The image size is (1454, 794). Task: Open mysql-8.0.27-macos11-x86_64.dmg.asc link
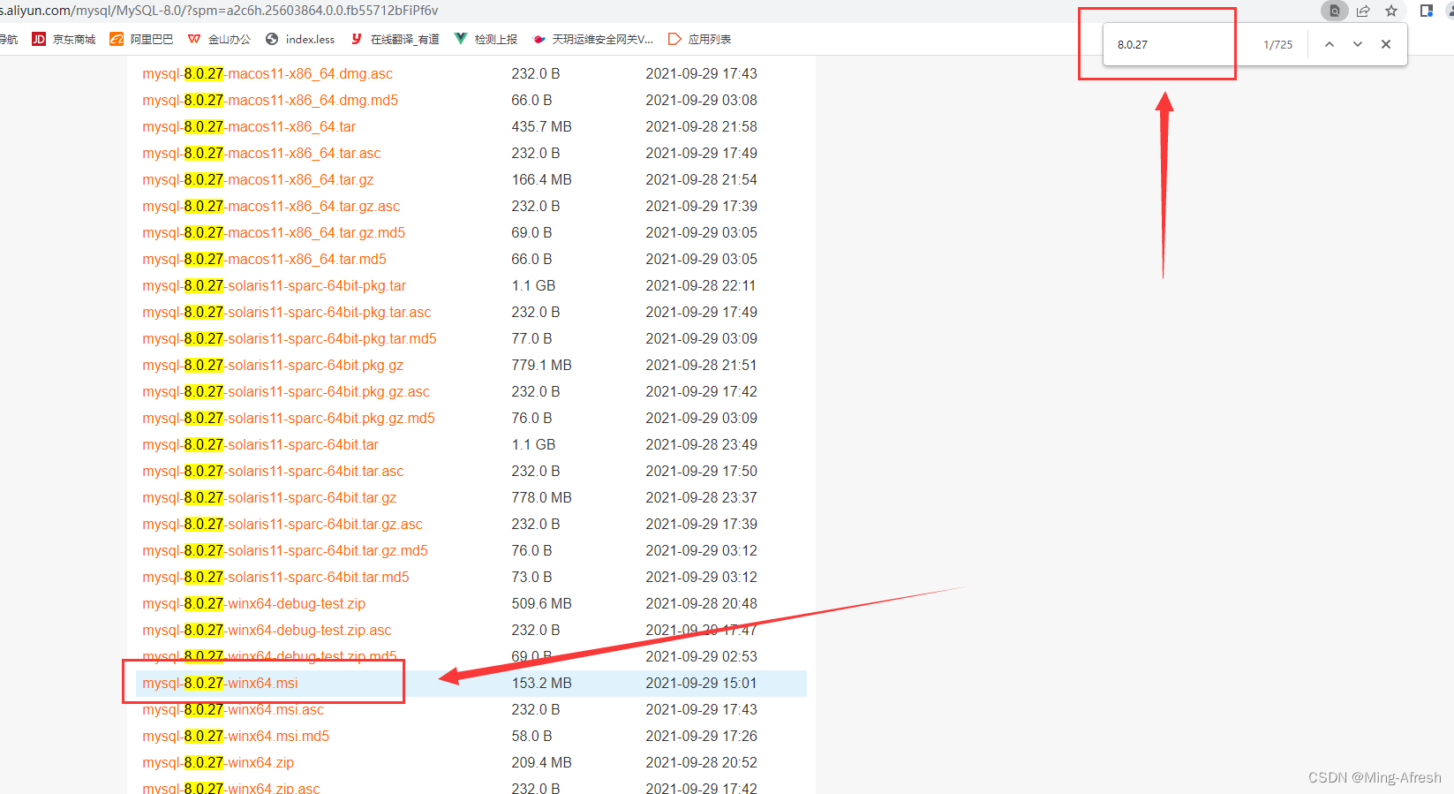[267, 73]
